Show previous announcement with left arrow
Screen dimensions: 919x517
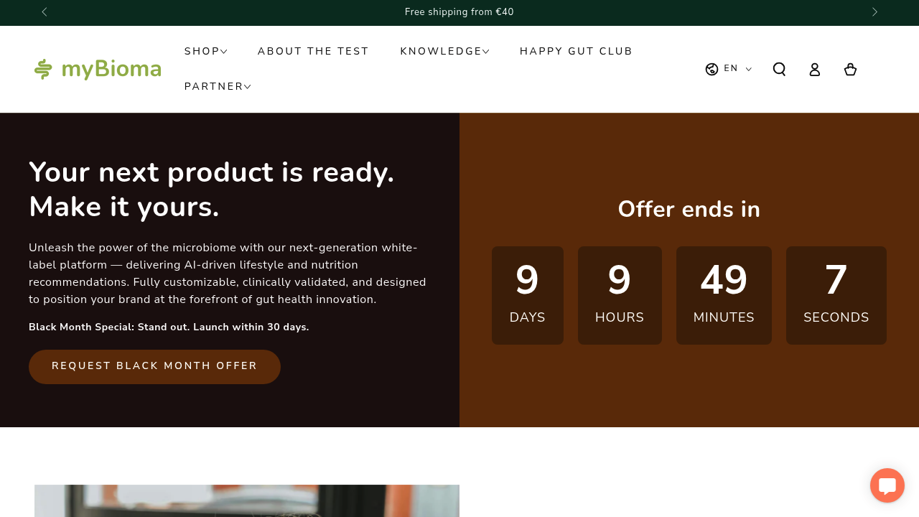pos(45,12)
